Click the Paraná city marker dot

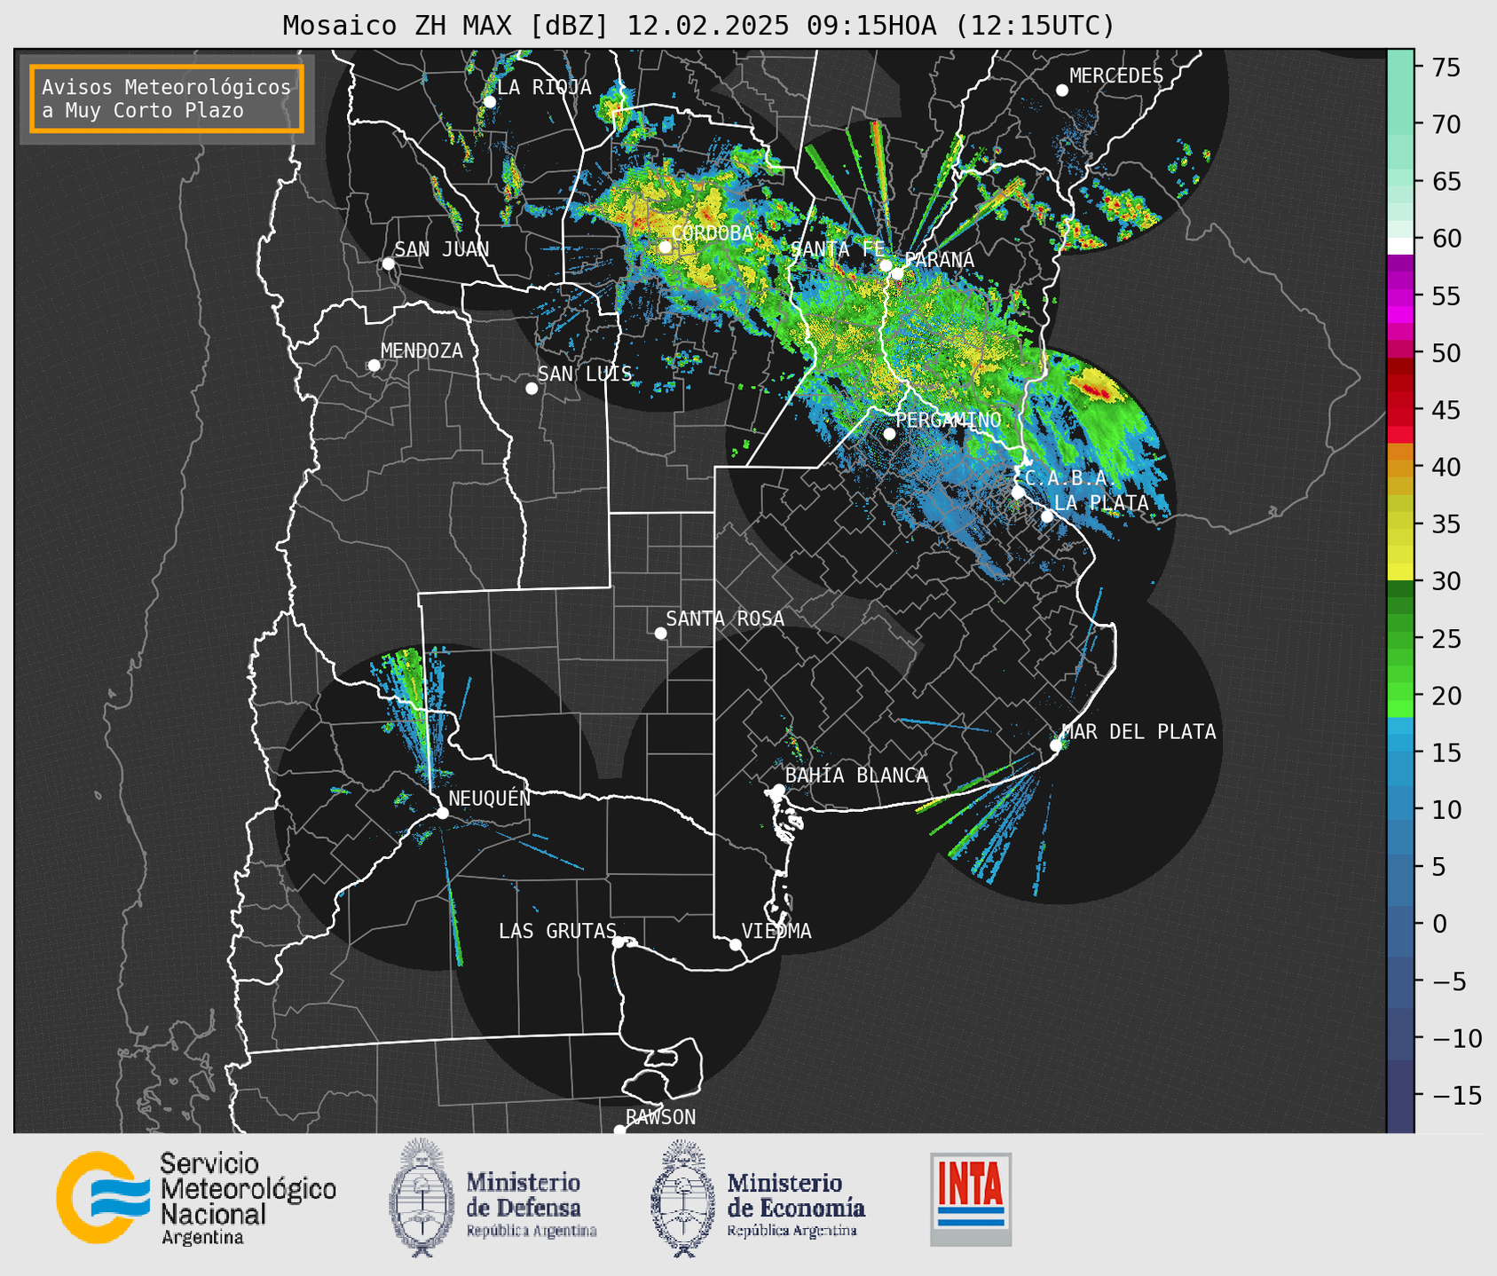click(x=897, y=273)
